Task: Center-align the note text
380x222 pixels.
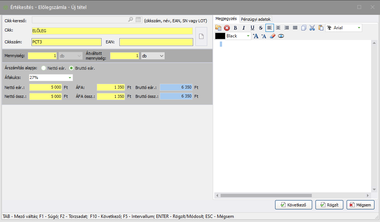Action: [x=278, y=28]
